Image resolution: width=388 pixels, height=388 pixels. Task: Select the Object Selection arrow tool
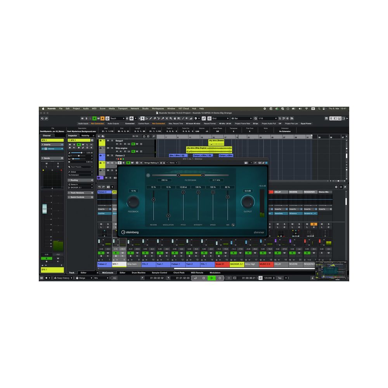click(x=142, y=118)
